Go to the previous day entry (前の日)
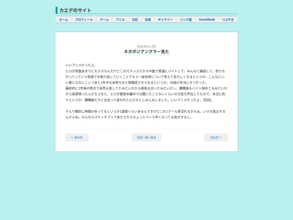The width and height of the screenshot is (293, 220). (77, 137)
